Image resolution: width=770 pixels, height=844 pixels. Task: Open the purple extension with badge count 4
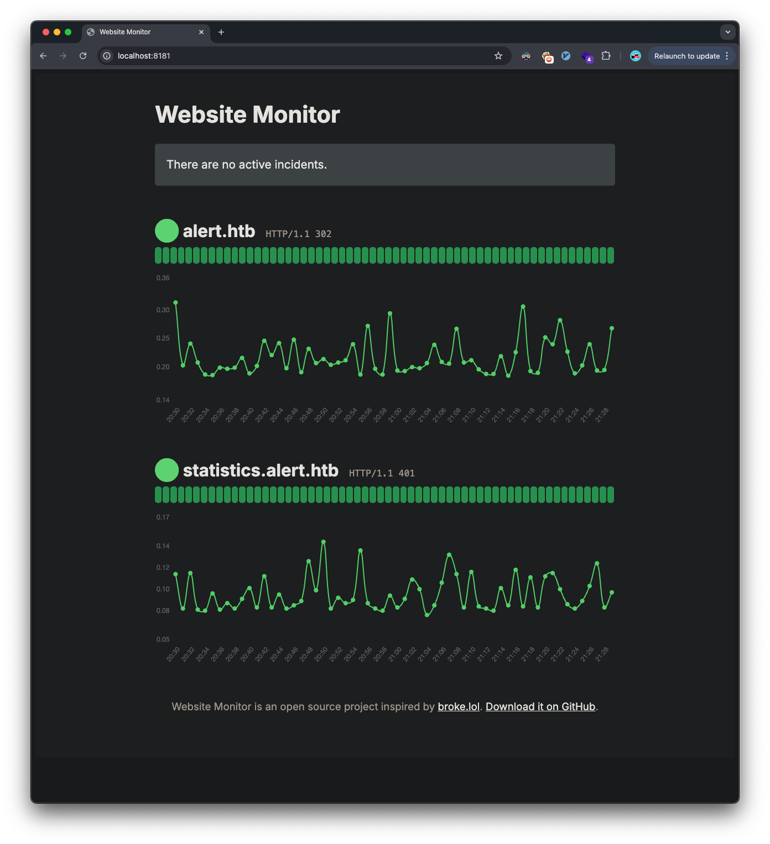pyautogui.click(x=586, y=56)
